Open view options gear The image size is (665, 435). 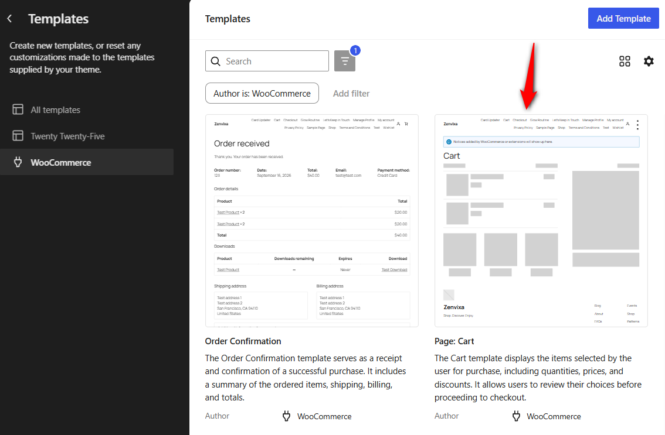pyautogui.click(x=649, y=61)
